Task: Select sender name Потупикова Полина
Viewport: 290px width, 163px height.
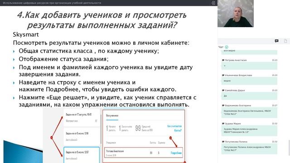Action: tap(236, 142)
